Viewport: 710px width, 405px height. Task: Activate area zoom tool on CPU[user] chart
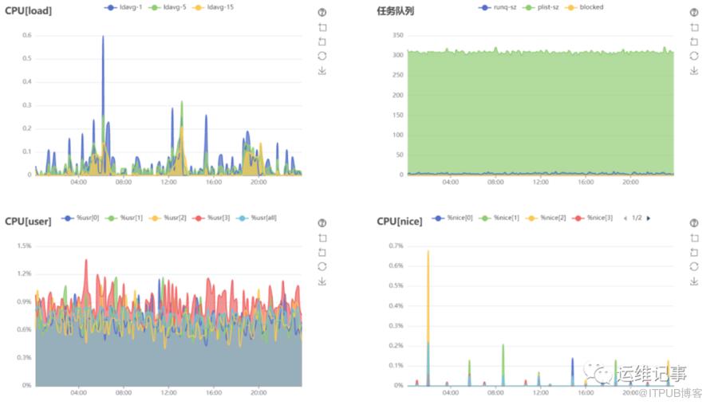322,238
